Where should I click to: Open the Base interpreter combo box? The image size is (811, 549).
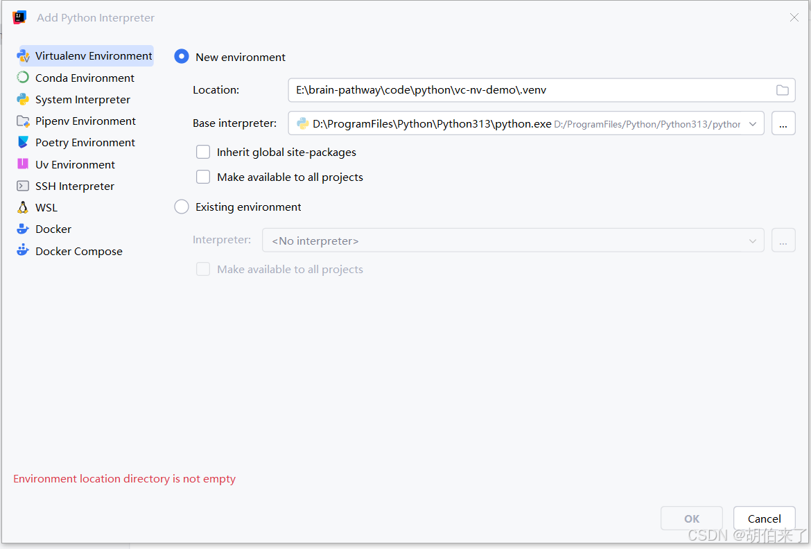click(526, 123)
